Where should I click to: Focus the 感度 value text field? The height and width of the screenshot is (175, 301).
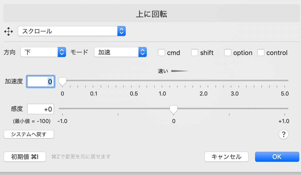point(40,109)
